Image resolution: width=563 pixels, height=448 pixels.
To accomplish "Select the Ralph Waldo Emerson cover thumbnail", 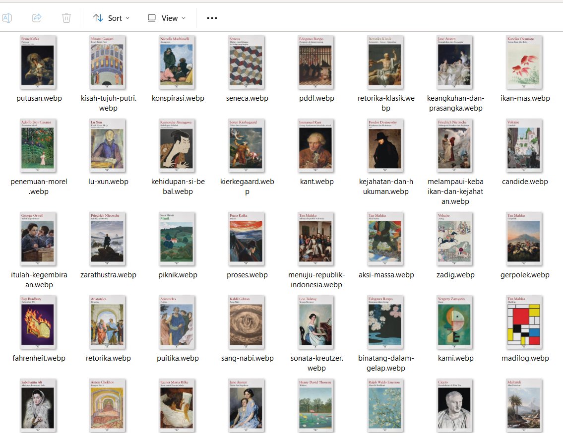I will [386, 406].
